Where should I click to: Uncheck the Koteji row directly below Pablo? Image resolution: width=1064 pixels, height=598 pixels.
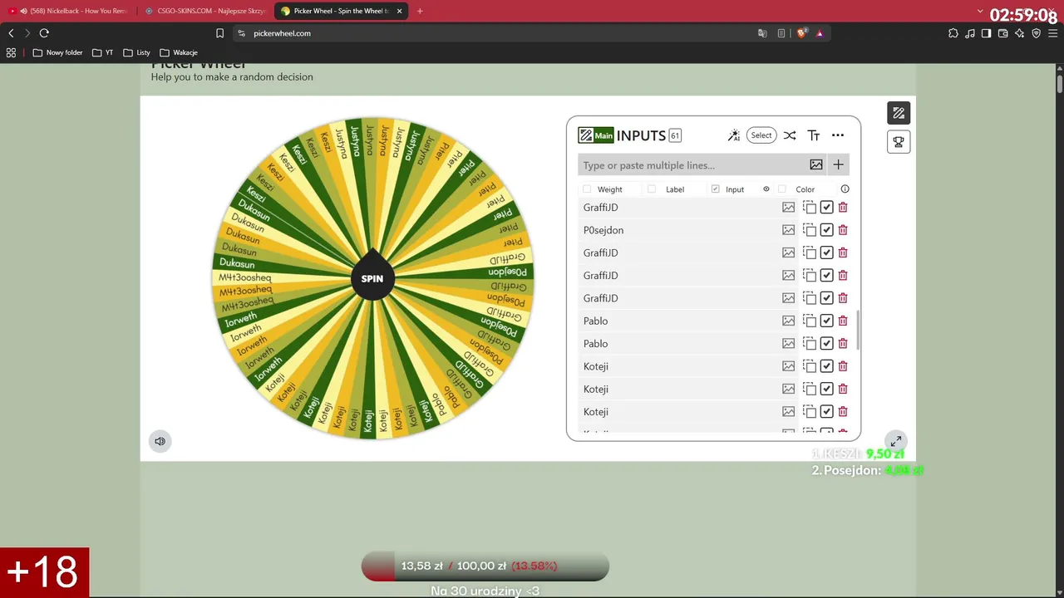[x=826, y=366]
